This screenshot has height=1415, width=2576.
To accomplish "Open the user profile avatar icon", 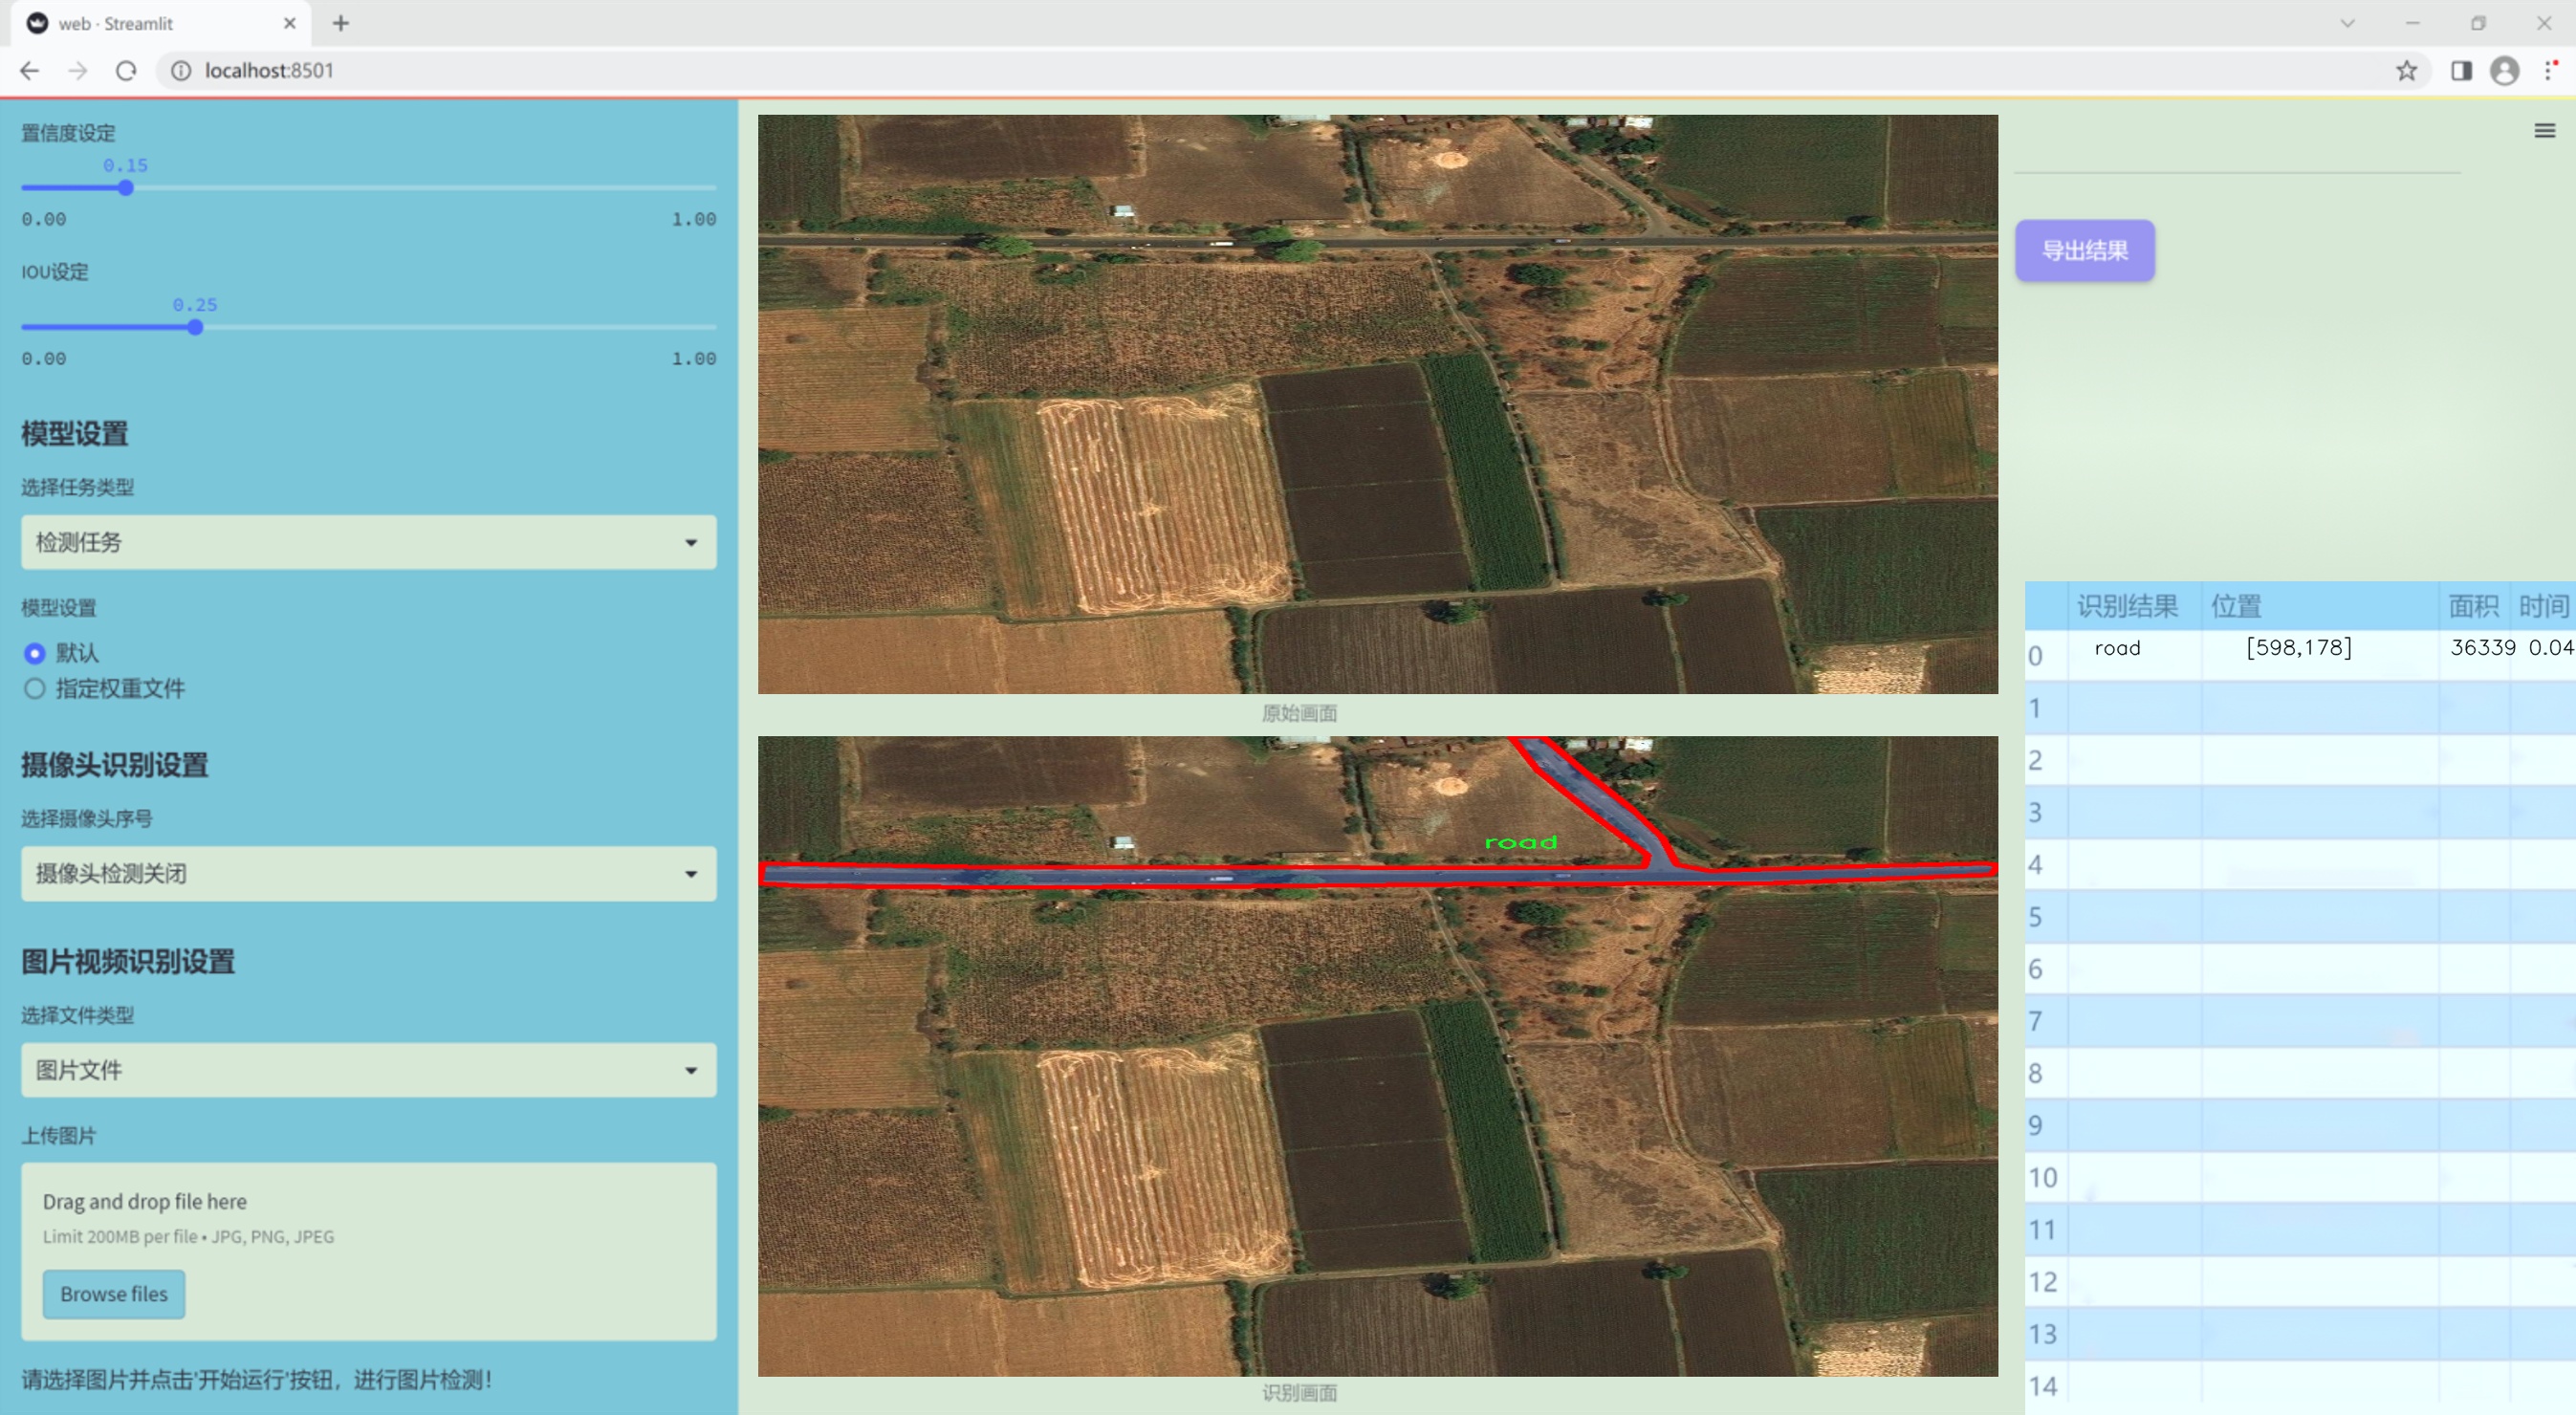I will [x=2504, y=71].
